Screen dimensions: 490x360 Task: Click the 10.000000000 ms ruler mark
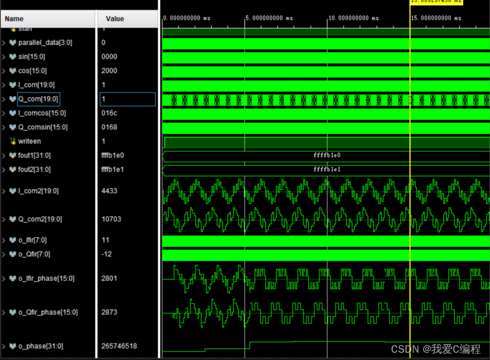[354, 18]
